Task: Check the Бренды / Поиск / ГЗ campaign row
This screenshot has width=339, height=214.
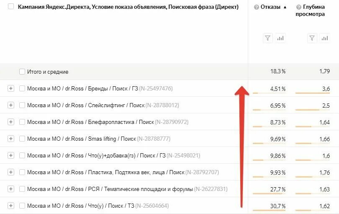Action: pyautogui.click(x=22, y=88)
